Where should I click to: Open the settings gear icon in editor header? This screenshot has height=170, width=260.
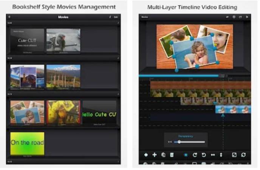pos(234,17)
